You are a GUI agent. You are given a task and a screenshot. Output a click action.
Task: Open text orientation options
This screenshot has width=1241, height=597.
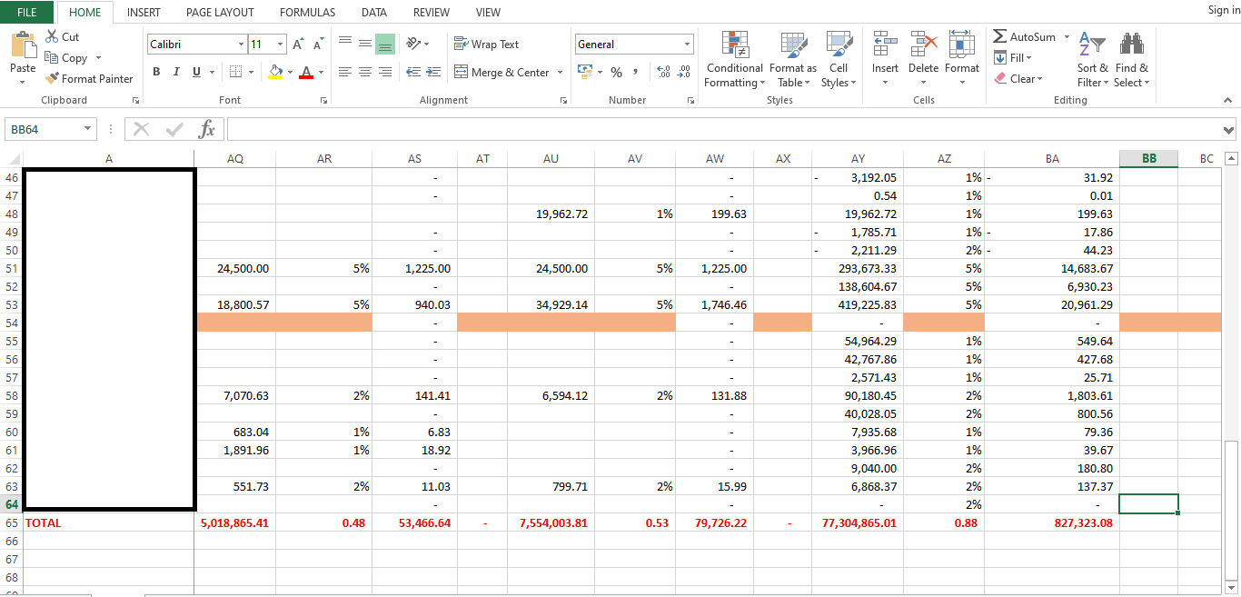coord(417,43)
